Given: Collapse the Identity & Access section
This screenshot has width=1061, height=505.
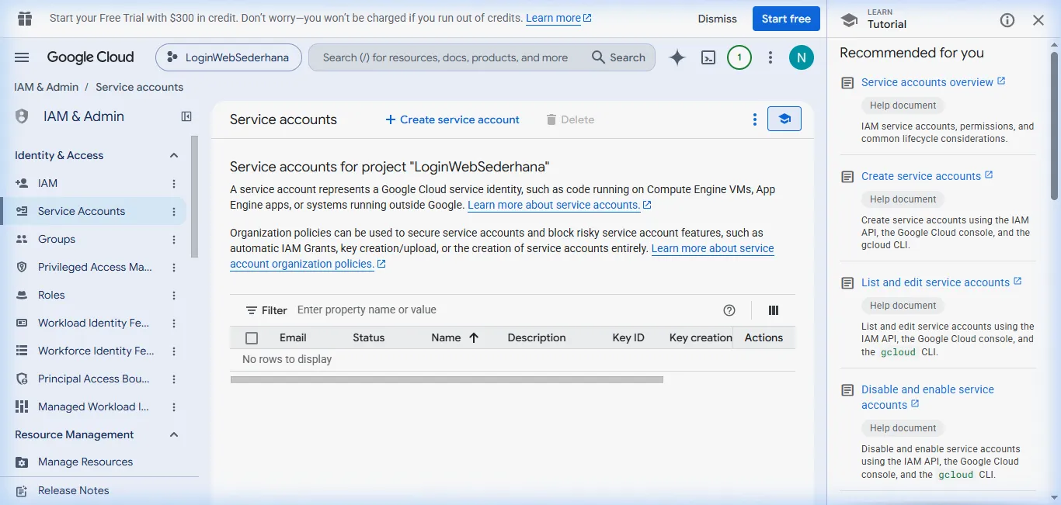Looking at the screenshot, I should [174, 155].
